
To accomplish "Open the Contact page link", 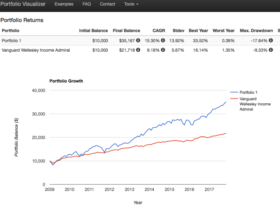I will click(107, 4).
